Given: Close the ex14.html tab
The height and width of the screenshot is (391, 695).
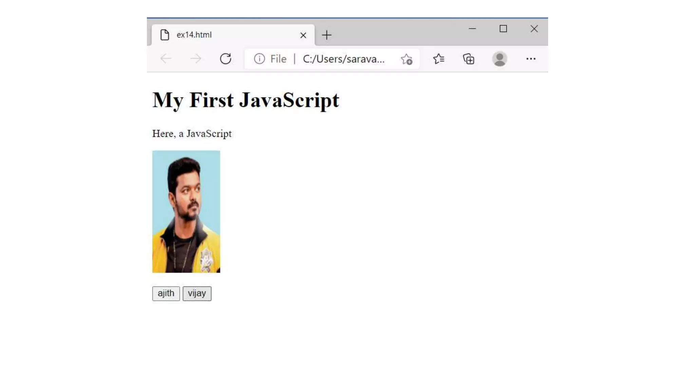Looking at the screenshot, I should click(x=303, y=35).
